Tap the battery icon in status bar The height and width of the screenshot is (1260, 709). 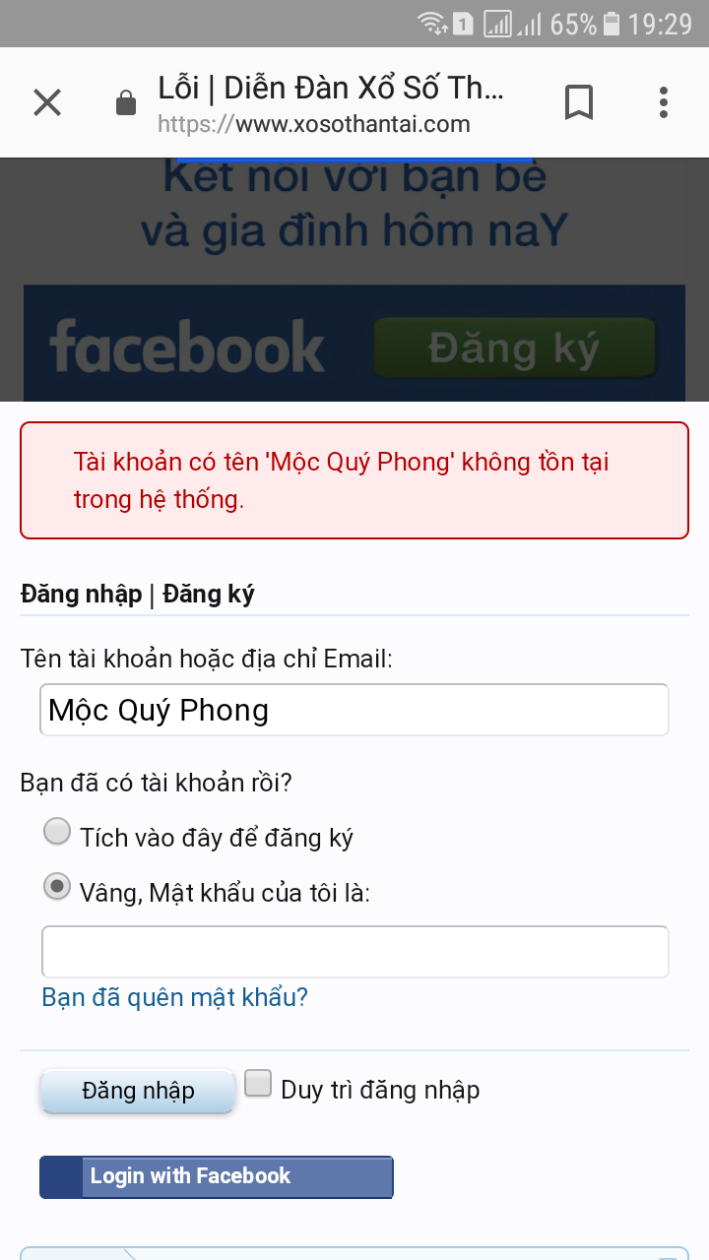coord(612,24)
